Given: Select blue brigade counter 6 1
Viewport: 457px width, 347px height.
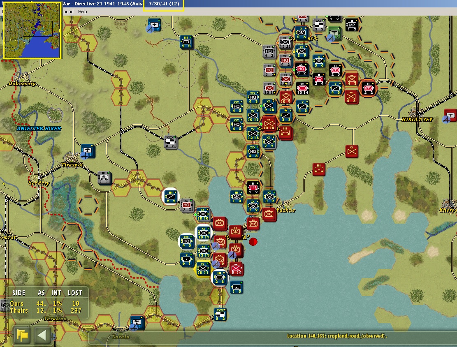Looking at the screenshot, I should pos(186,259).
